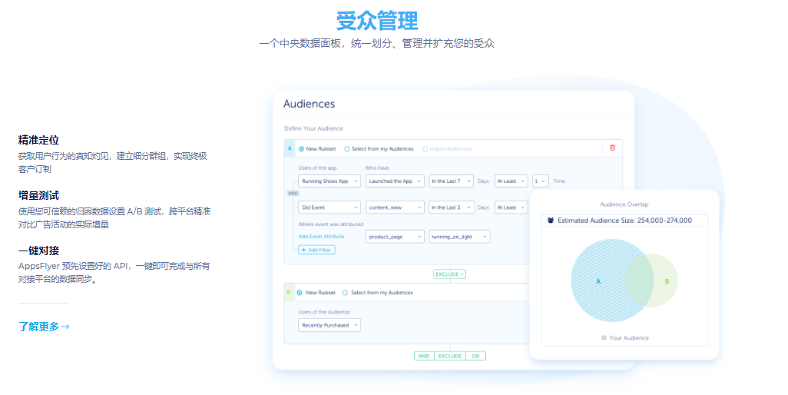Image resolution: width=788 pixels, height=395 pixels.
Task: Click the Who have label
Action: click(x=377, y=168)
